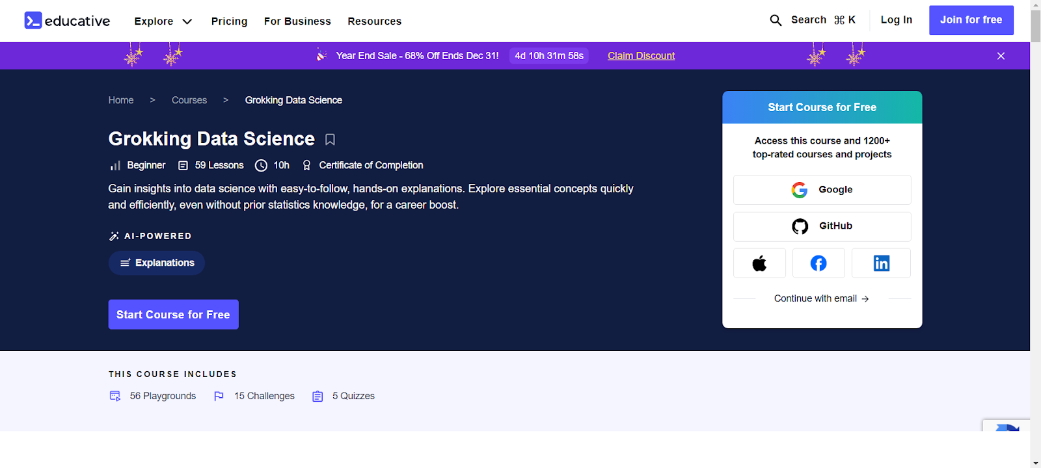Click the clock icon beside 10h

261,166
